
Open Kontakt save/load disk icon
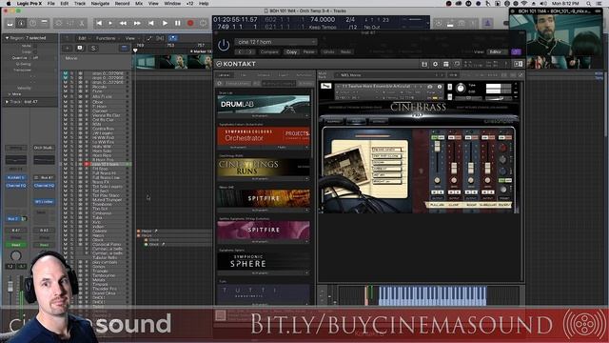(x=424, y=64)
